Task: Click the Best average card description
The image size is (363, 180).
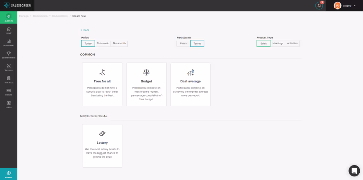Action: click(x=191, y=91)
